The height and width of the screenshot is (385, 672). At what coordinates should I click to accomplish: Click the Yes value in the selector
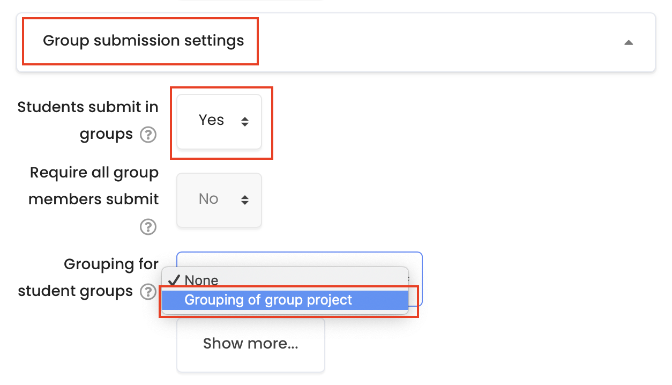[x=211, y=120]
